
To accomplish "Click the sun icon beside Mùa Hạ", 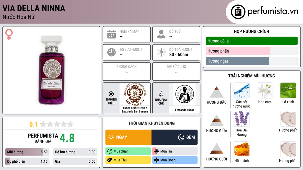I will (157, 151).
